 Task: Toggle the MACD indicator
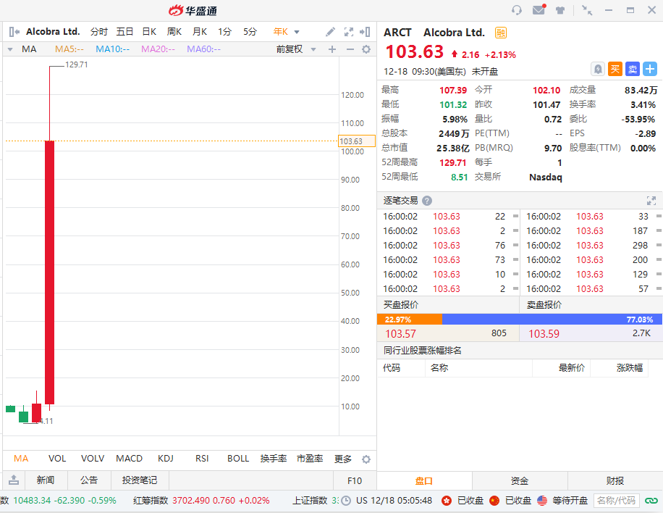[130, 459]
